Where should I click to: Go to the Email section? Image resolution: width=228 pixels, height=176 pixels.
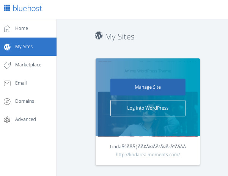[x=28, y=83]
